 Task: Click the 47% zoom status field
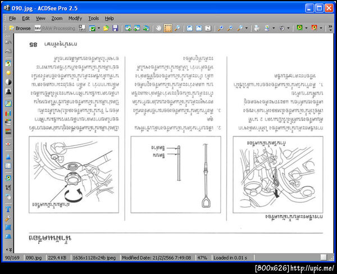202,258
